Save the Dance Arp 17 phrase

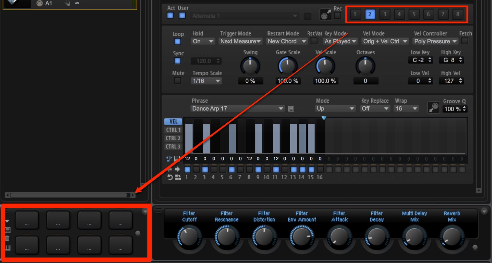[291, 109]
